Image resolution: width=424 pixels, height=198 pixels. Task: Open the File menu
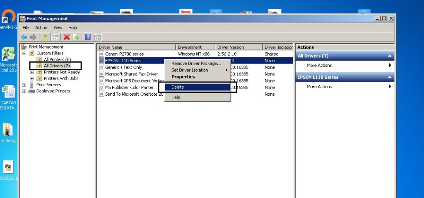pos(26,28)
